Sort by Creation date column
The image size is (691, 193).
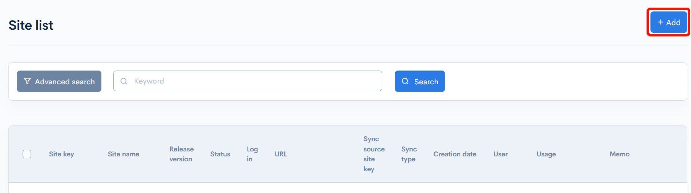coord(455,154)
